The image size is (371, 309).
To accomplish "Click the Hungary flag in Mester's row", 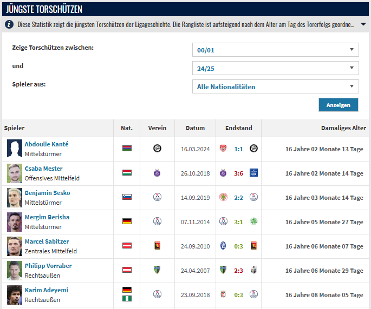I will [127, 173].
